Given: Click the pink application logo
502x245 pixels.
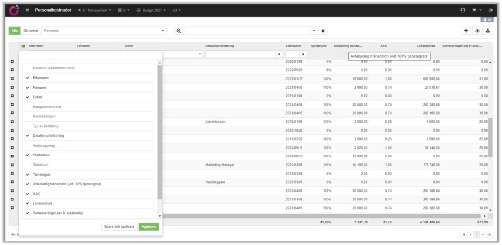Looking at the screenshot, I should click(14, 10).
